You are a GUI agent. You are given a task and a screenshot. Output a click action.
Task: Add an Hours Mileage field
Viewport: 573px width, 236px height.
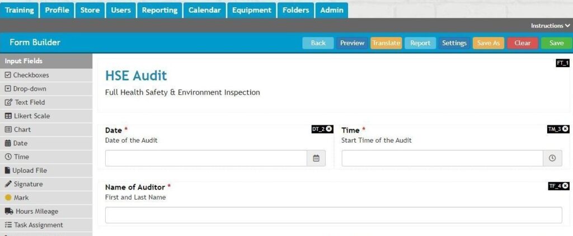(36, 211)
